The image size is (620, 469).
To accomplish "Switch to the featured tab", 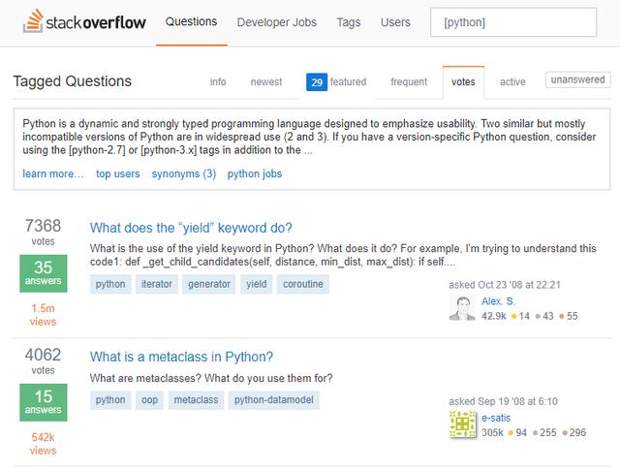I will coord(348,81).
